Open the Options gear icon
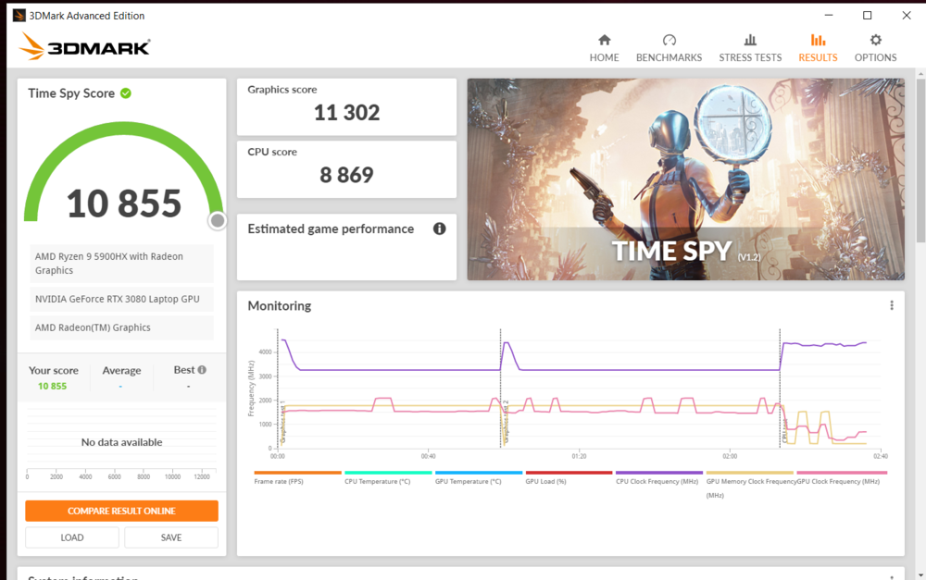Image resolution: width=926 pixels, height=580 pixels. coord(875,41)
